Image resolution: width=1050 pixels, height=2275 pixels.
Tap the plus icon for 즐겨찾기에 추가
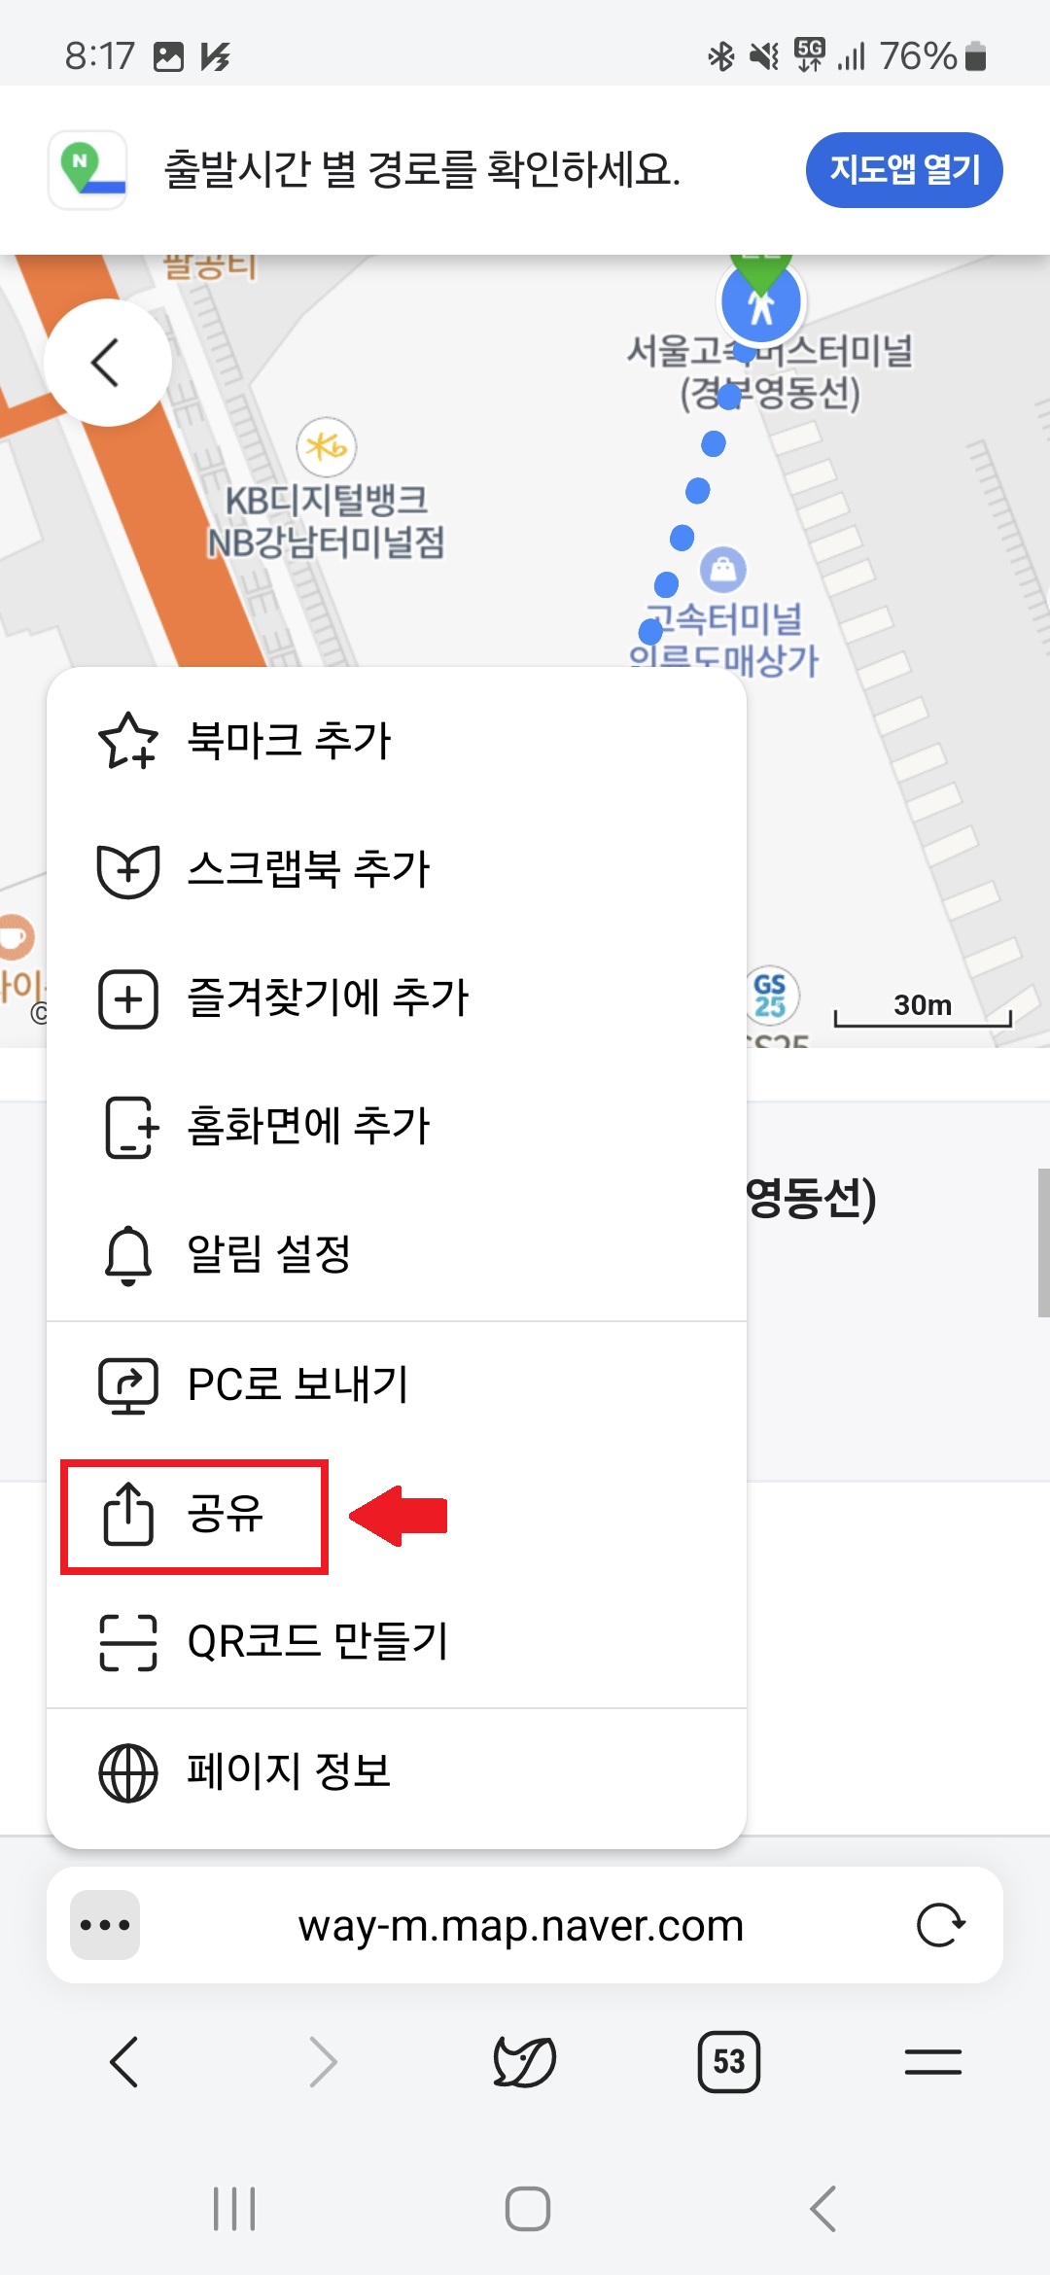coord(126,998)
